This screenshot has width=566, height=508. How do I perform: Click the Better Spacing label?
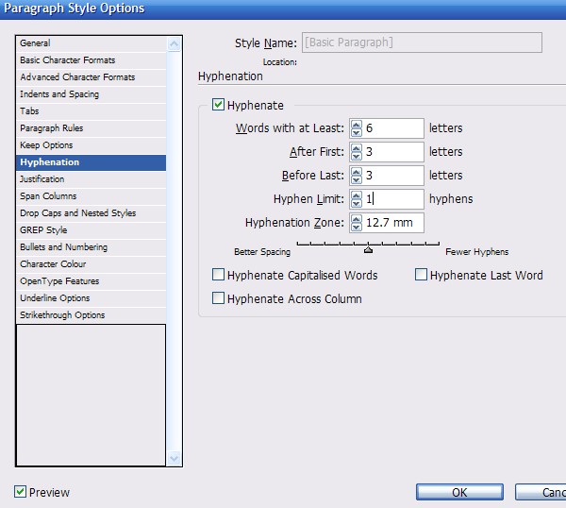pyautogui.click(x=262, y=252)
